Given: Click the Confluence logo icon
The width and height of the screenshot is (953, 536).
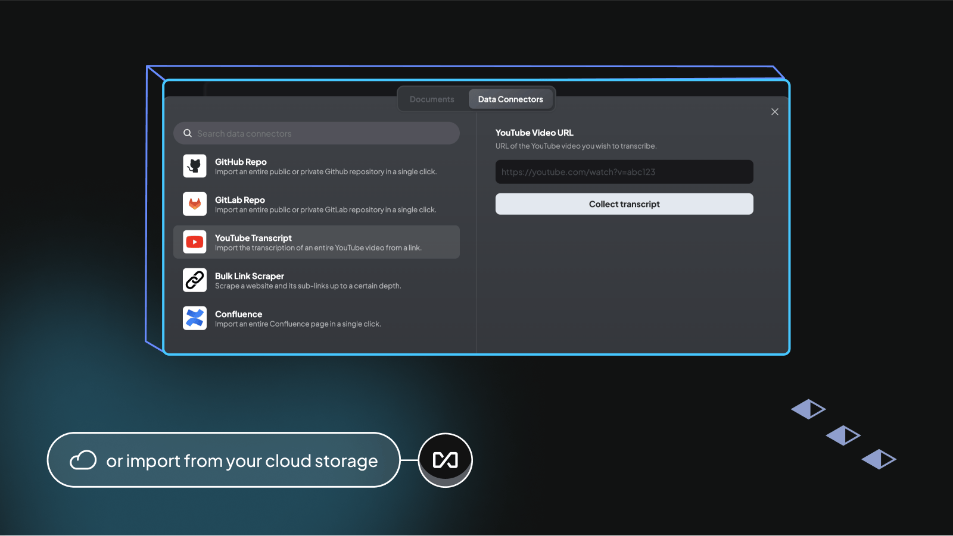Looking at the screenshot, I should [195, 318].
